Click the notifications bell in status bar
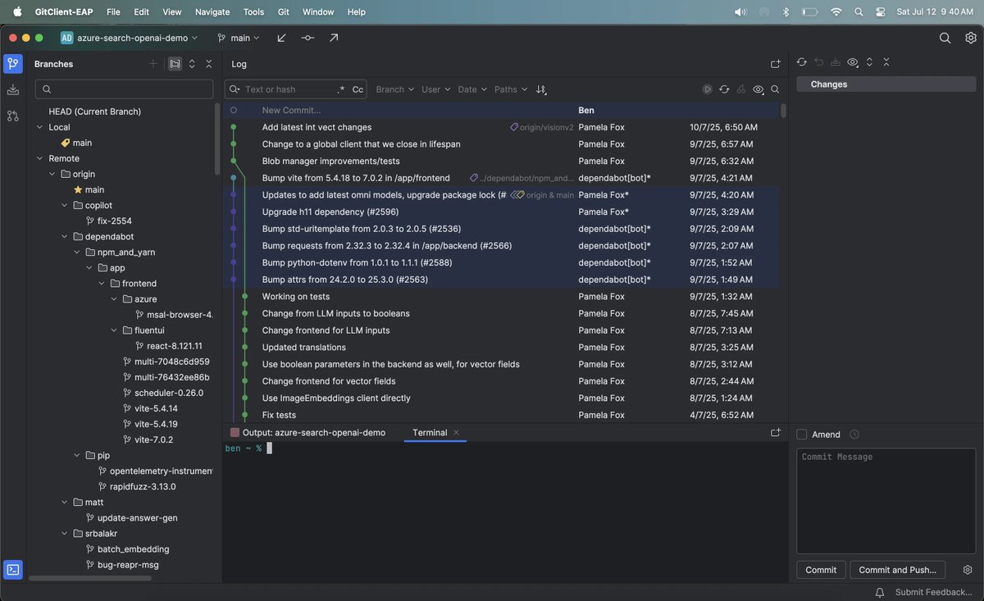This screenshot has width=984, height=601. pyautogui.click(x=880, y=592)
